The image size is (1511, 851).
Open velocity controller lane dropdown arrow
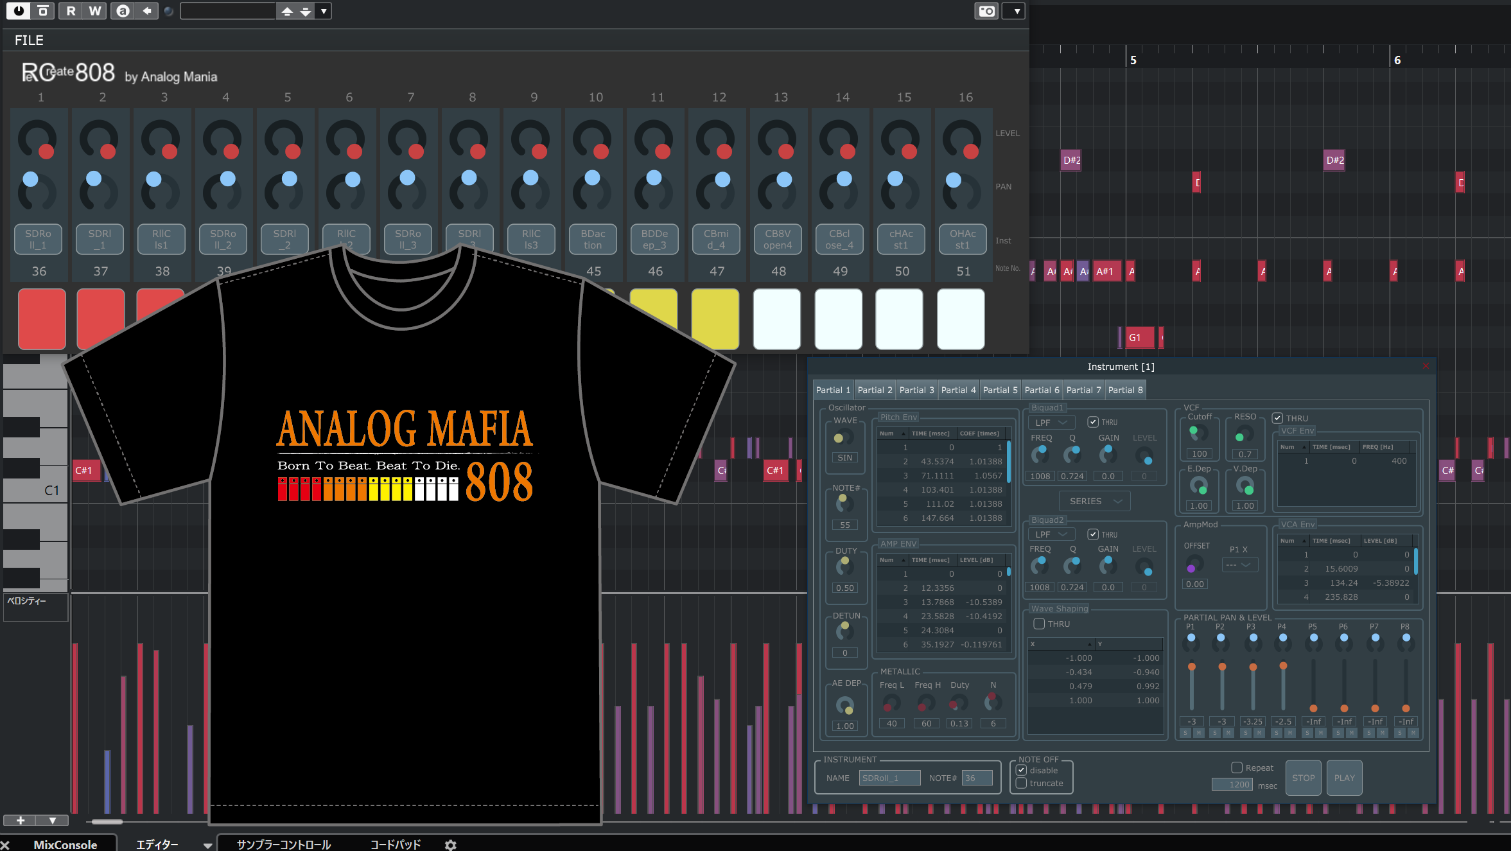coord(53,820)
